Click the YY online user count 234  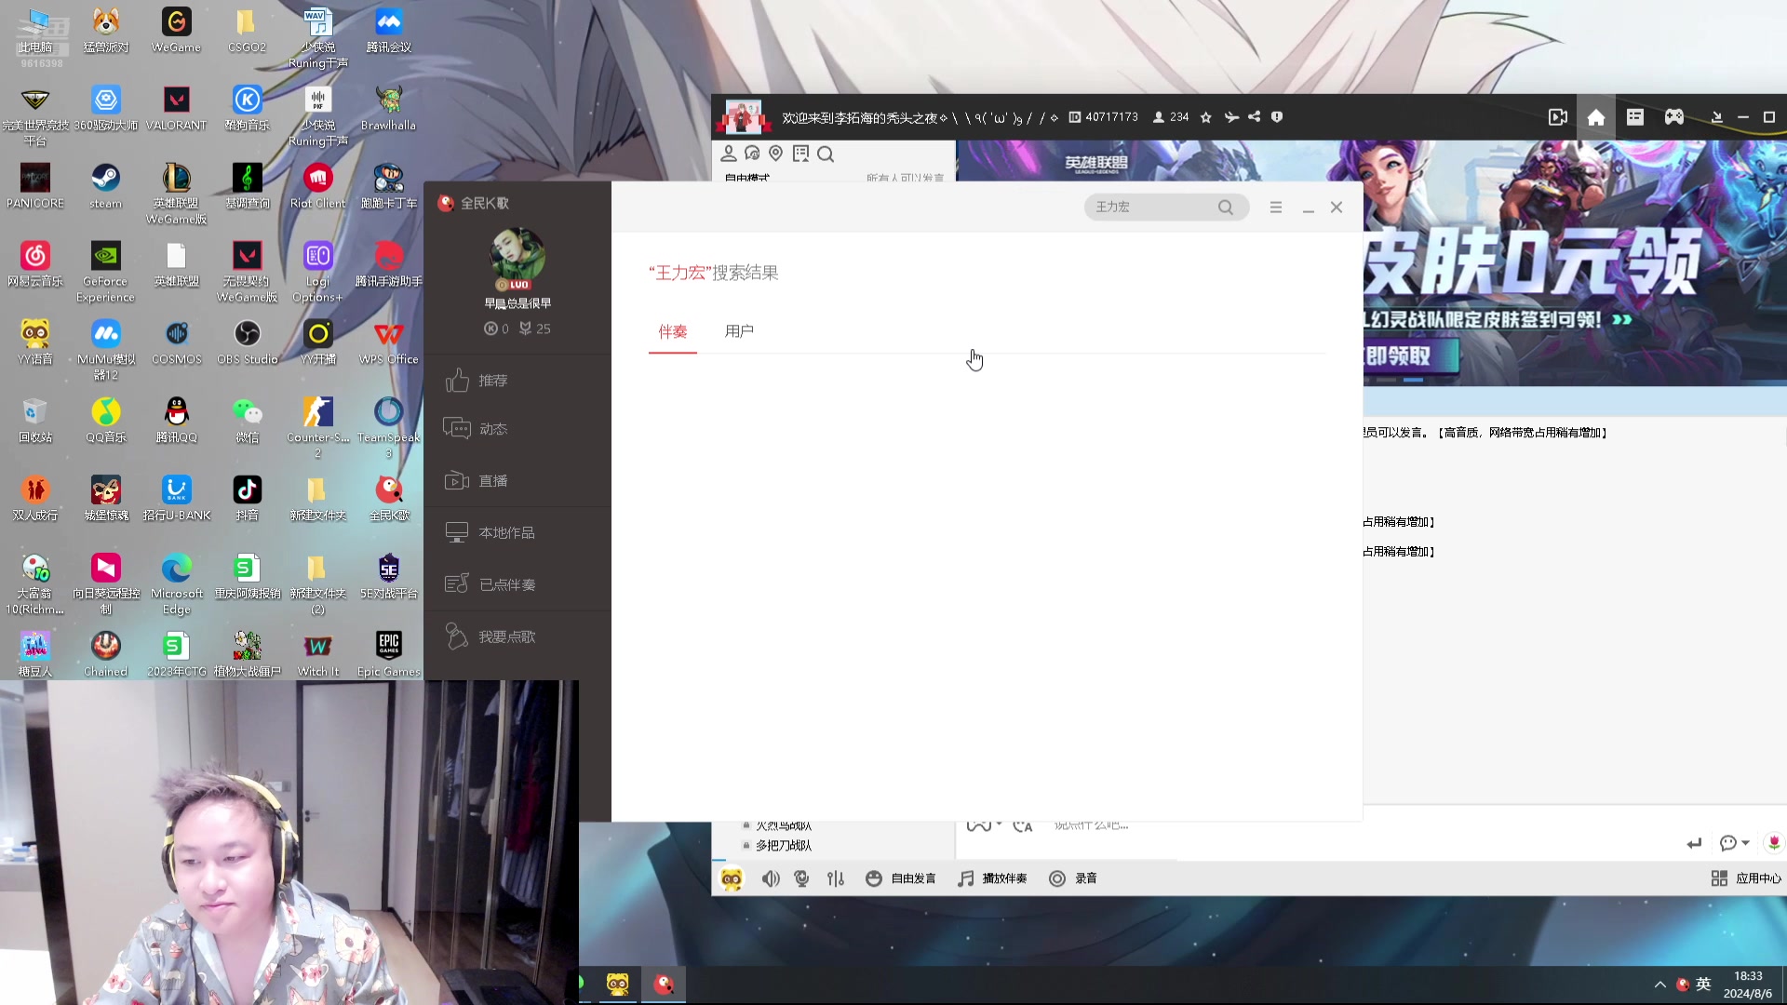click(1171, 117)
